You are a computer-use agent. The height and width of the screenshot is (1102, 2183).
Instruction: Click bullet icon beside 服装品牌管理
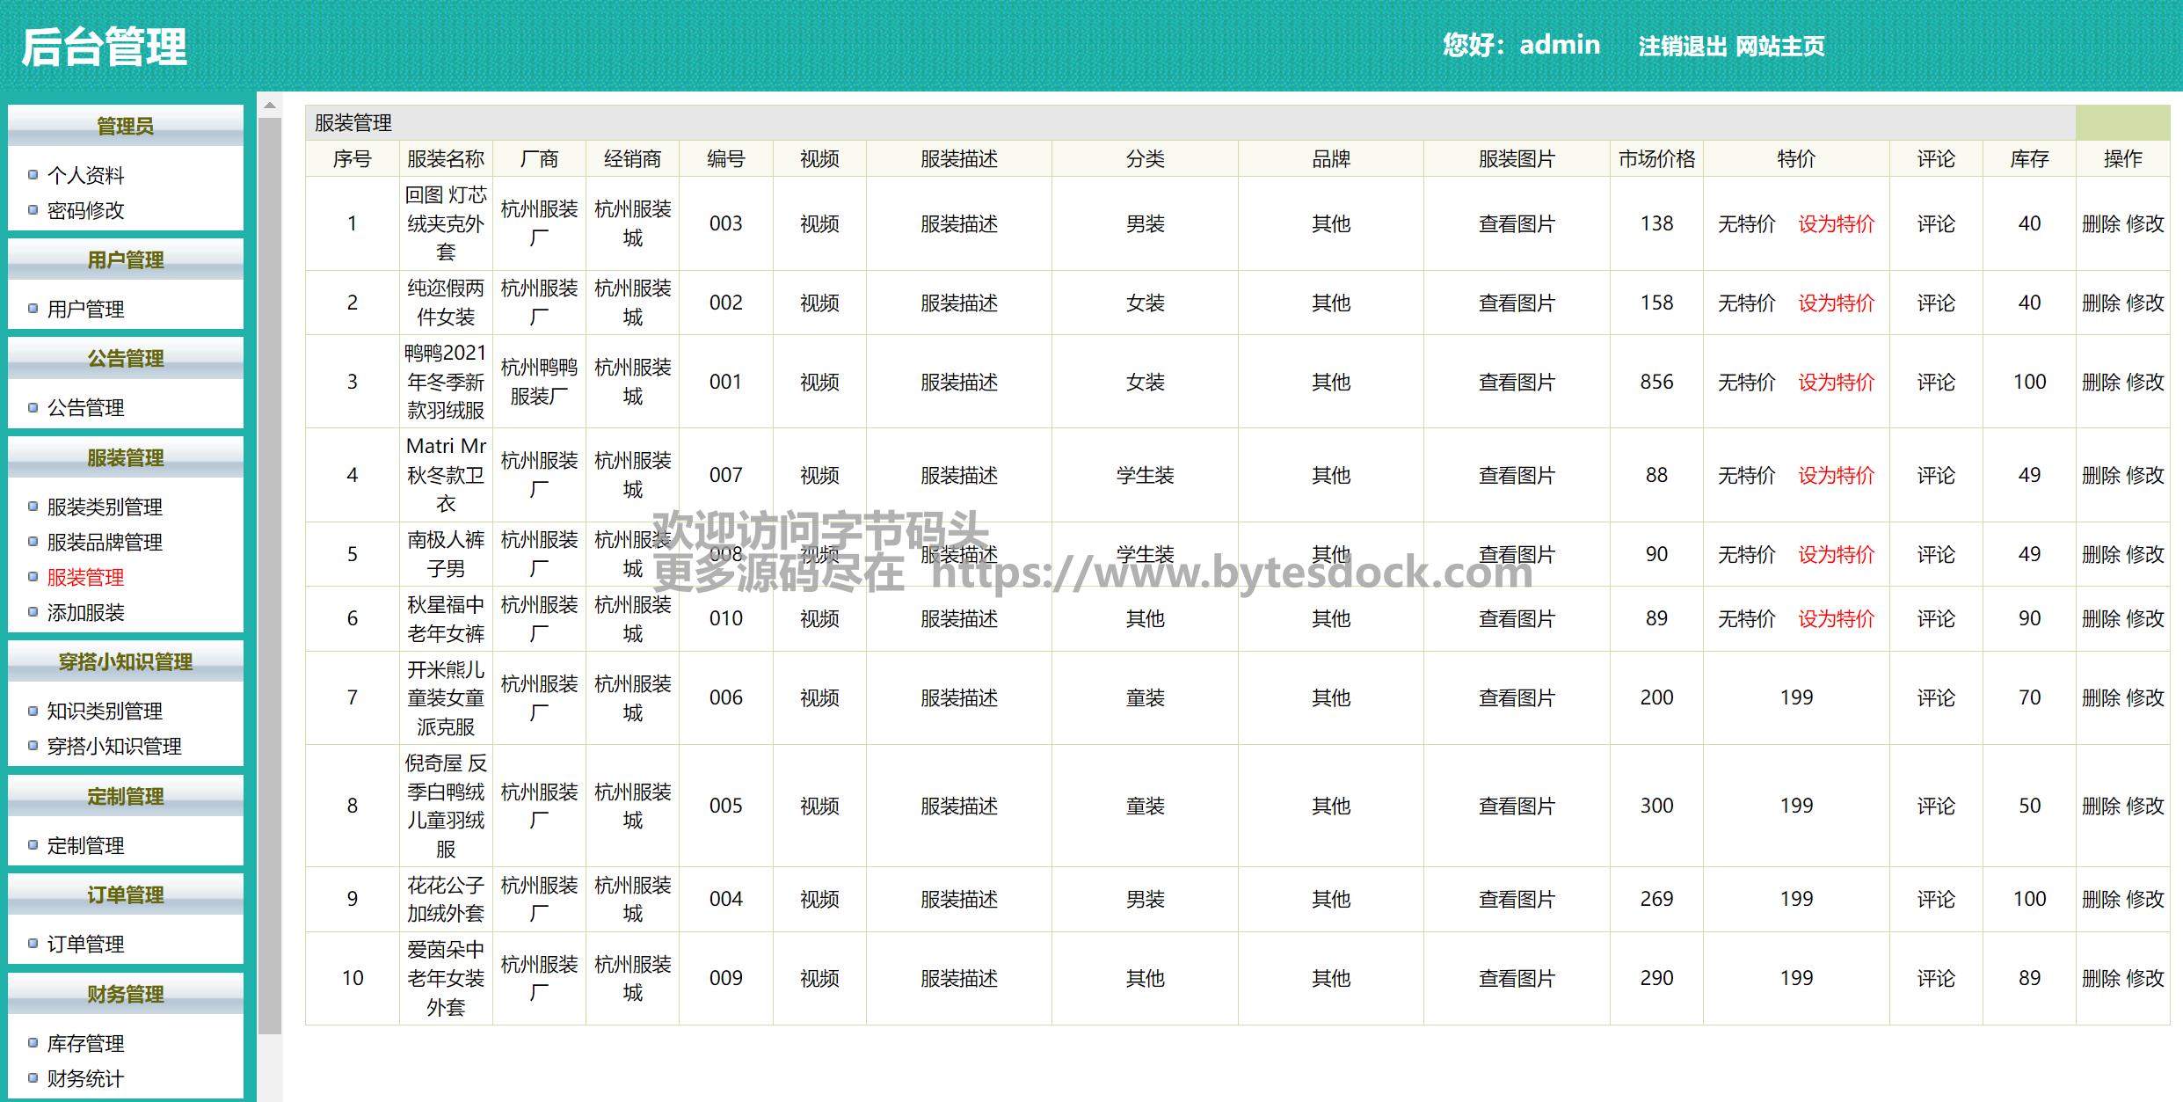(33, 542)
